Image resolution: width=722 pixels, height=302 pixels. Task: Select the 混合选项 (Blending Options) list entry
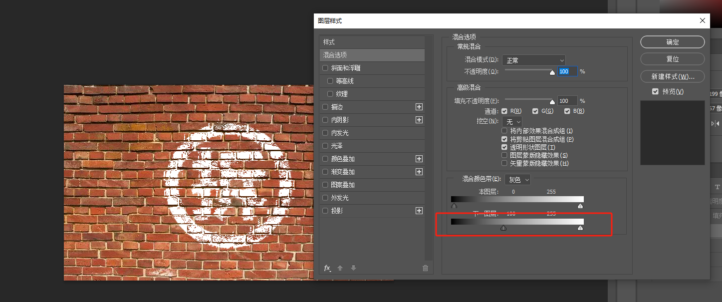pos(372,55)
